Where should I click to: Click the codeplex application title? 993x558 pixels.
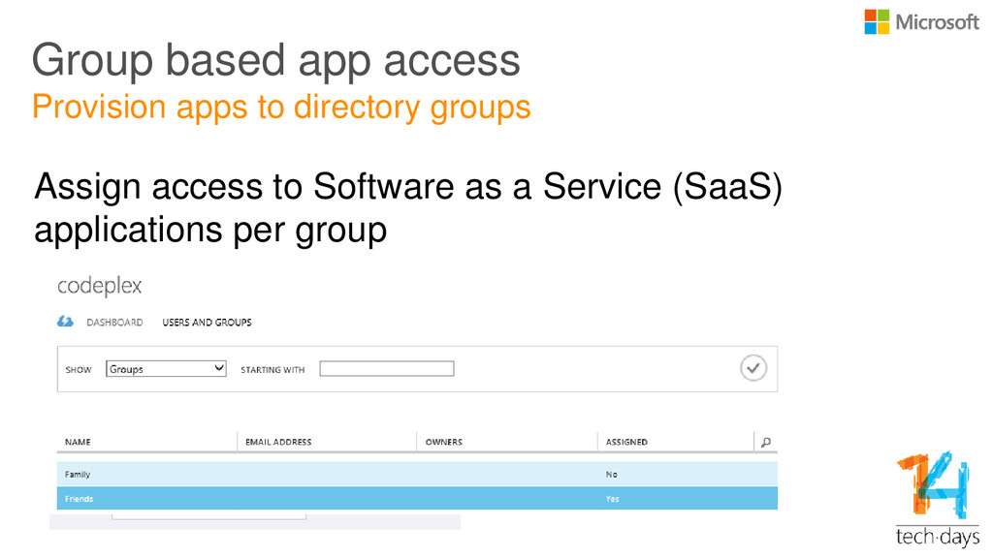[x=100, y=287]
